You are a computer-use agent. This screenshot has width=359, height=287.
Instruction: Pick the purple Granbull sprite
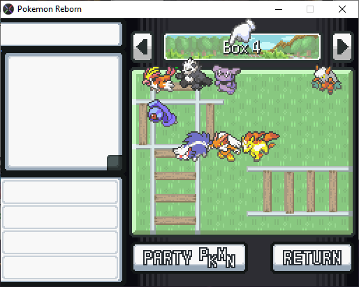226,80
